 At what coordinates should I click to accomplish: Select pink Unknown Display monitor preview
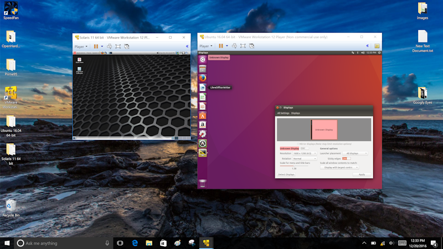(x=324, y=129)
